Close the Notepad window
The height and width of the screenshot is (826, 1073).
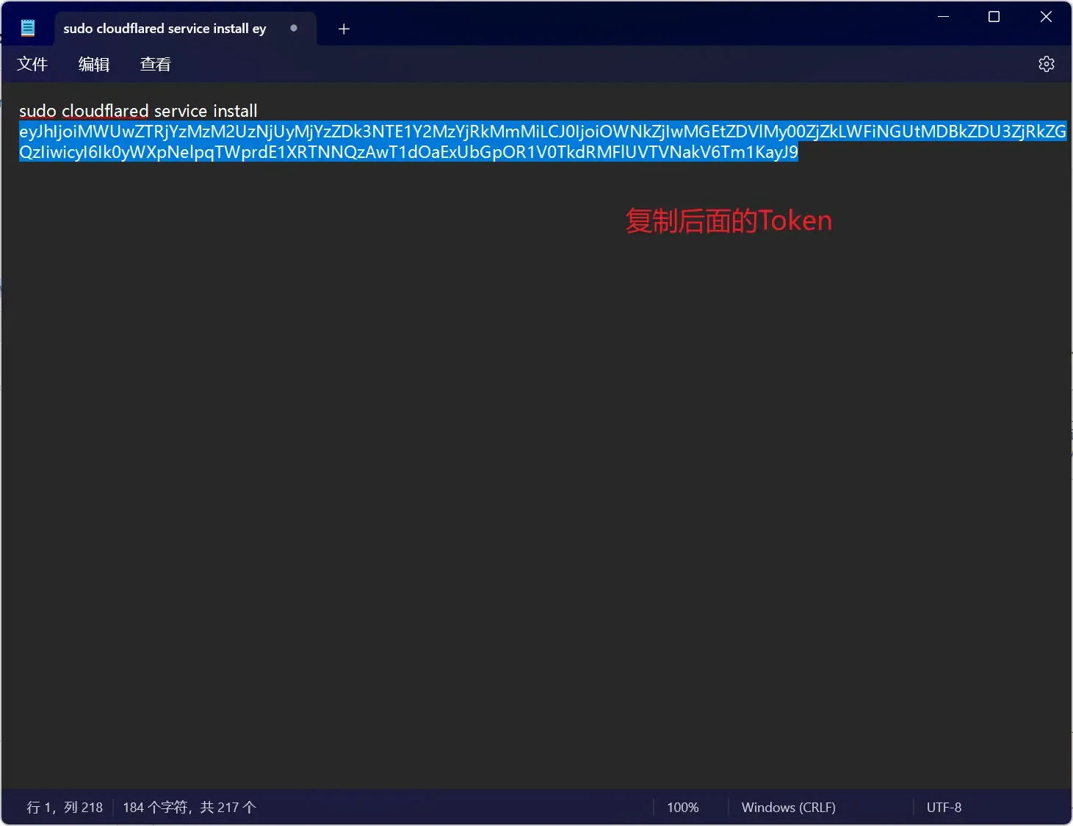tap(1046, 16)
